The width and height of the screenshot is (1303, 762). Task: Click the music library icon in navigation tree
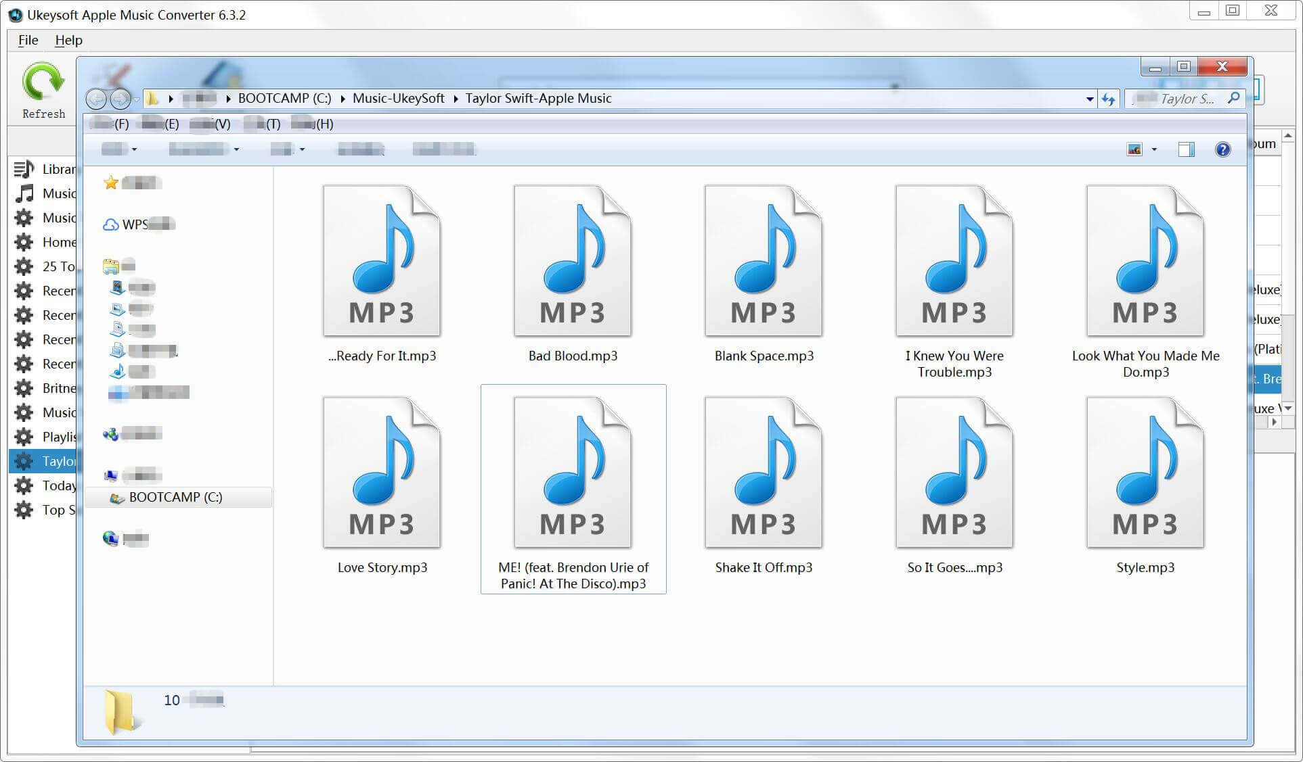coord(118,371)
